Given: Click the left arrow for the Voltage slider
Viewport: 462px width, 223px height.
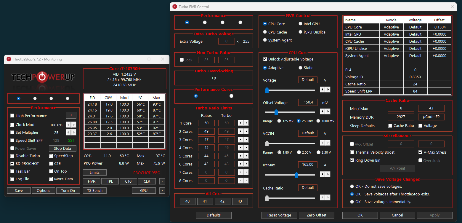Looking at the screenshot, I should (x=323, y=89).
